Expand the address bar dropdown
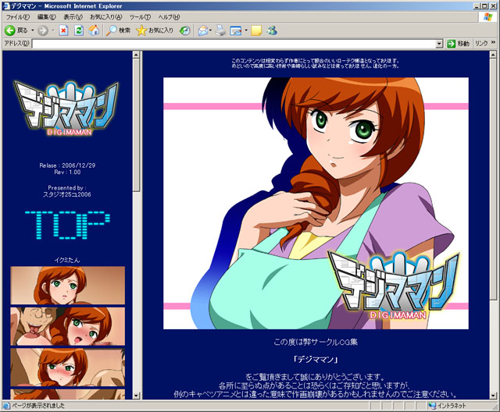The image size is (500, 412). point(439,44)
